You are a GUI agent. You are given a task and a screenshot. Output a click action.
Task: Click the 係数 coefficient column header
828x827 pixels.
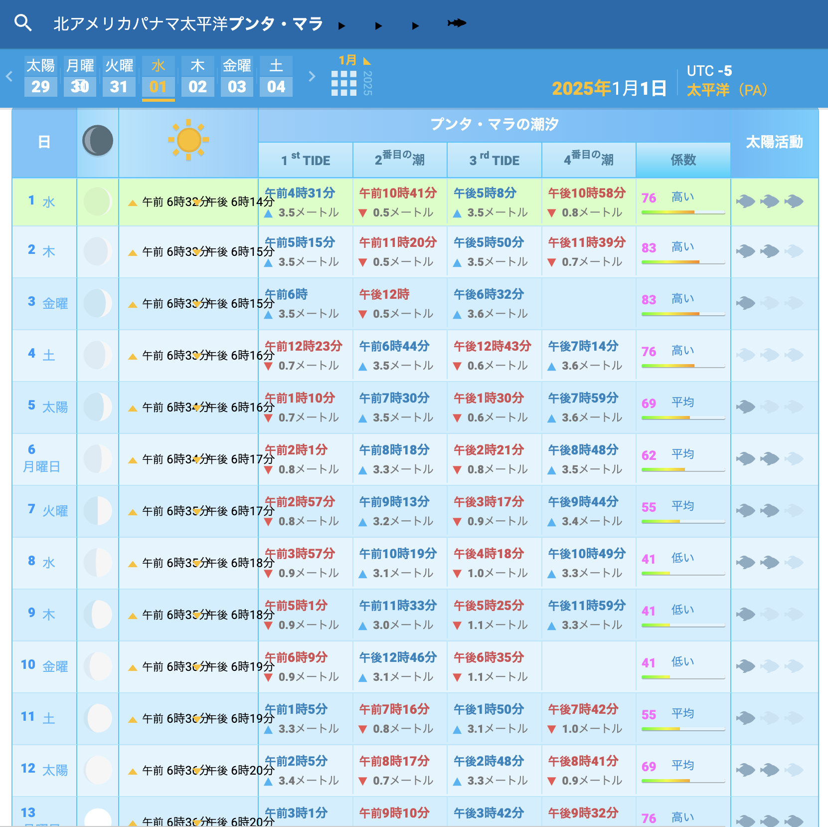coord(683,160)
